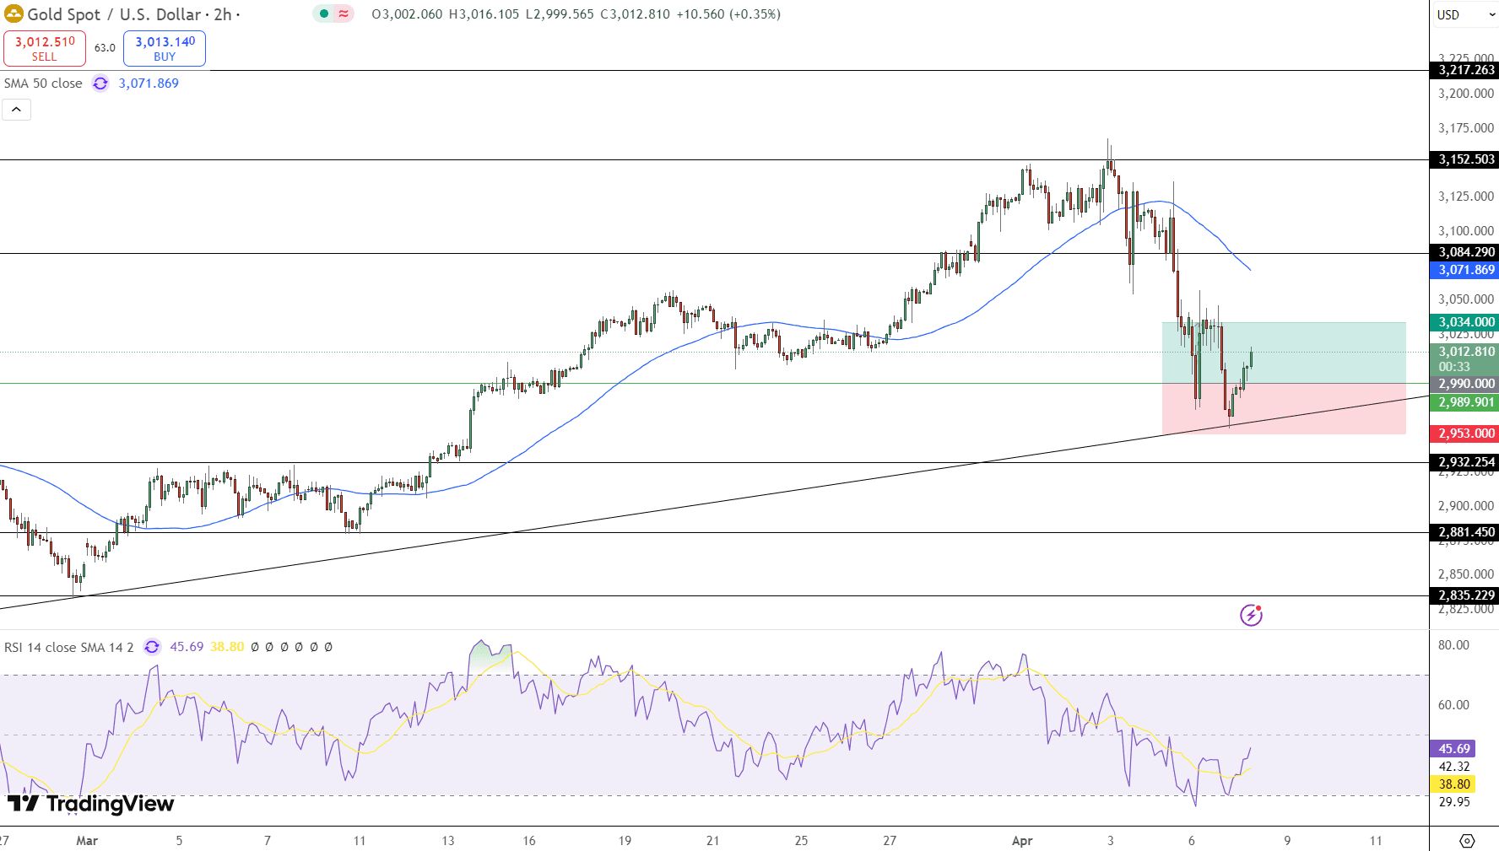Viewport: 1499px width, 851px height.
Task: Click the SMA value 3,071.869
Action: click(149, 83)
